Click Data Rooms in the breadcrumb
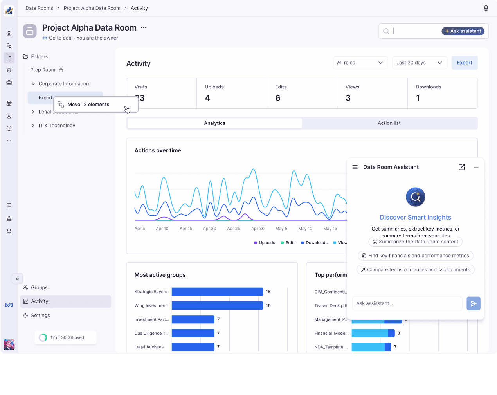The image size is (497, 395). [39, 8]
